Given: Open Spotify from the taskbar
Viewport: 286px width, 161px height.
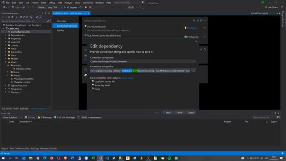Looking at the screenshot, I should [169, 158].
